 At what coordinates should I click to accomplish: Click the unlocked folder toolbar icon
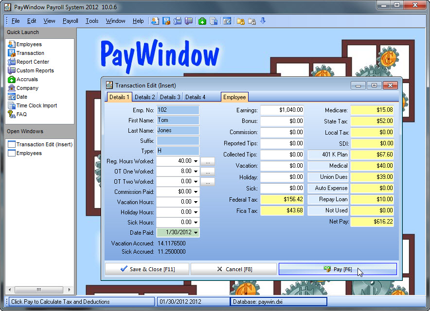coord(241,21)
